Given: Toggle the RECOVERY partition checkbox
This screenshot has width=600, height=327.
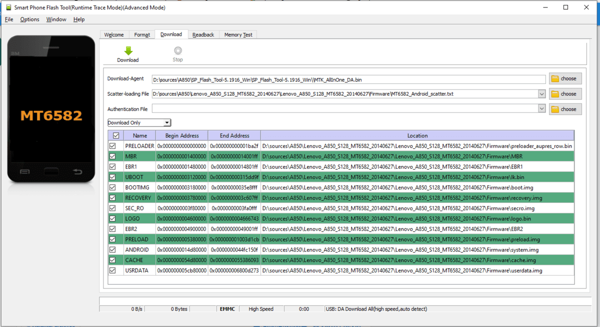Looking at the screenshot, I should [112, 198].
